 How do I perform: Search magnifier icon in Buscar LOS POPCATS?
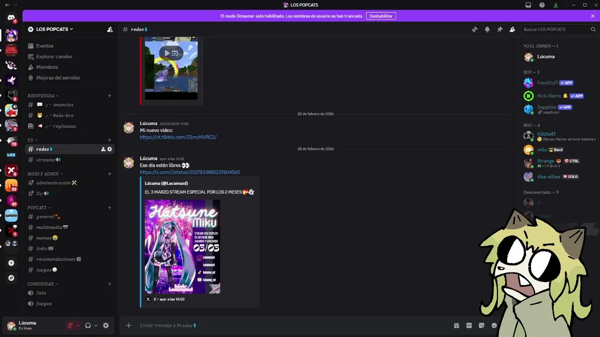593,29
